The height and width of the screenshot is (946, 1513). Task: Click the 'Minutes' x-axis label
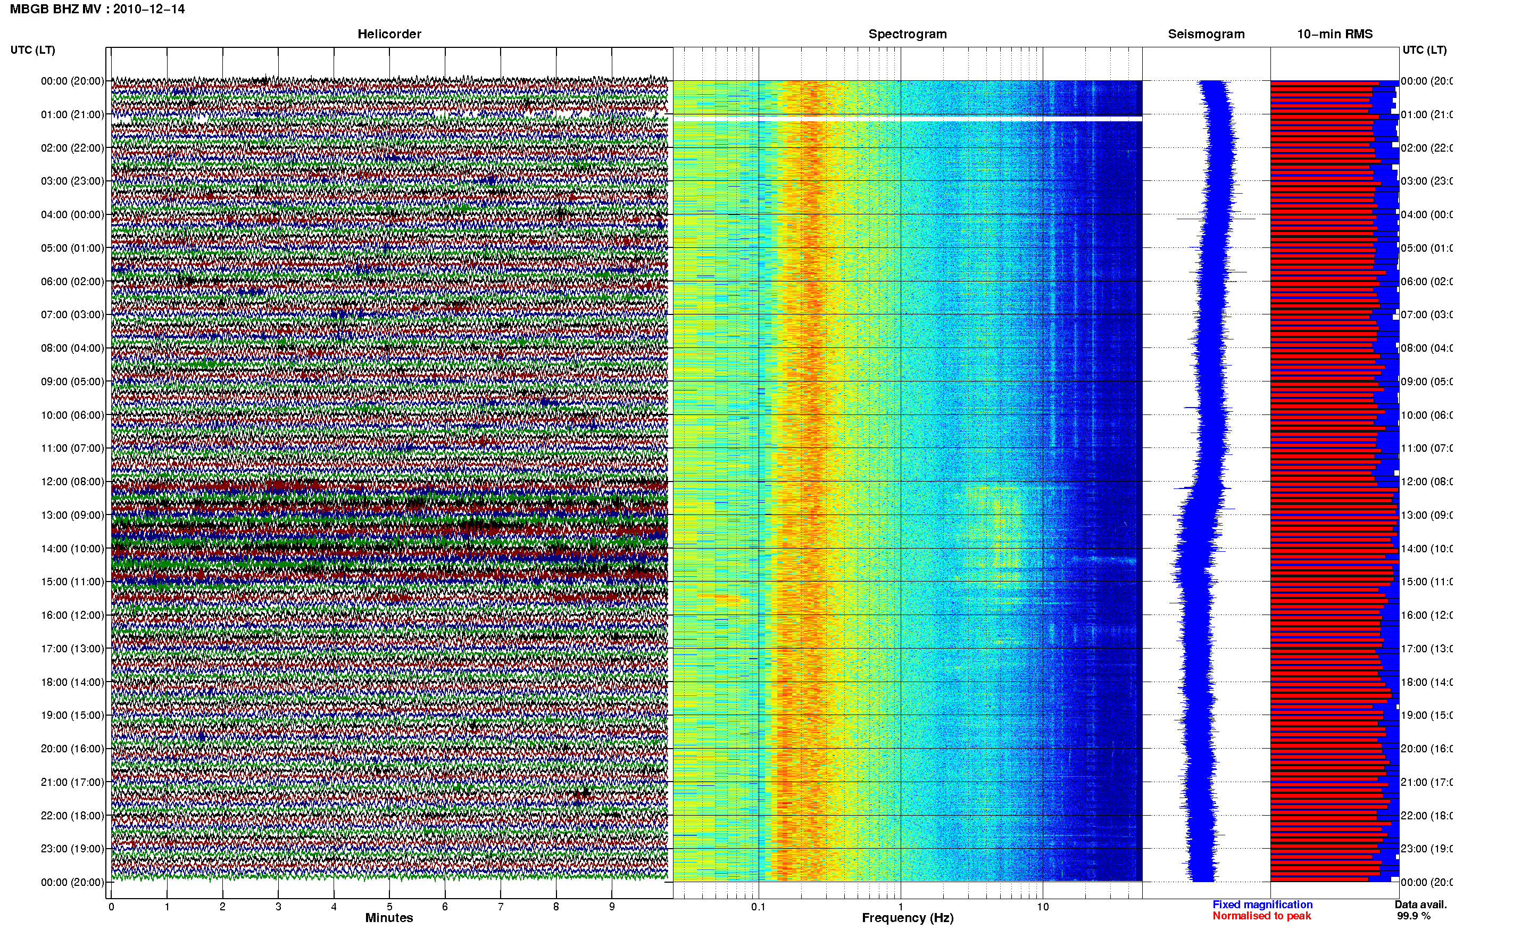(389, 918)
